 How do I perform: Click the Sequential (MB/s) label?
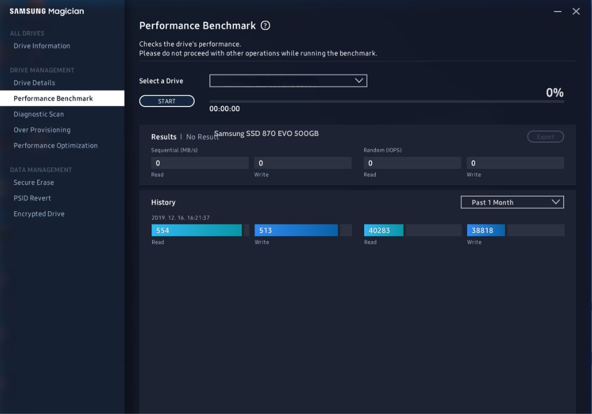[175, 150]
